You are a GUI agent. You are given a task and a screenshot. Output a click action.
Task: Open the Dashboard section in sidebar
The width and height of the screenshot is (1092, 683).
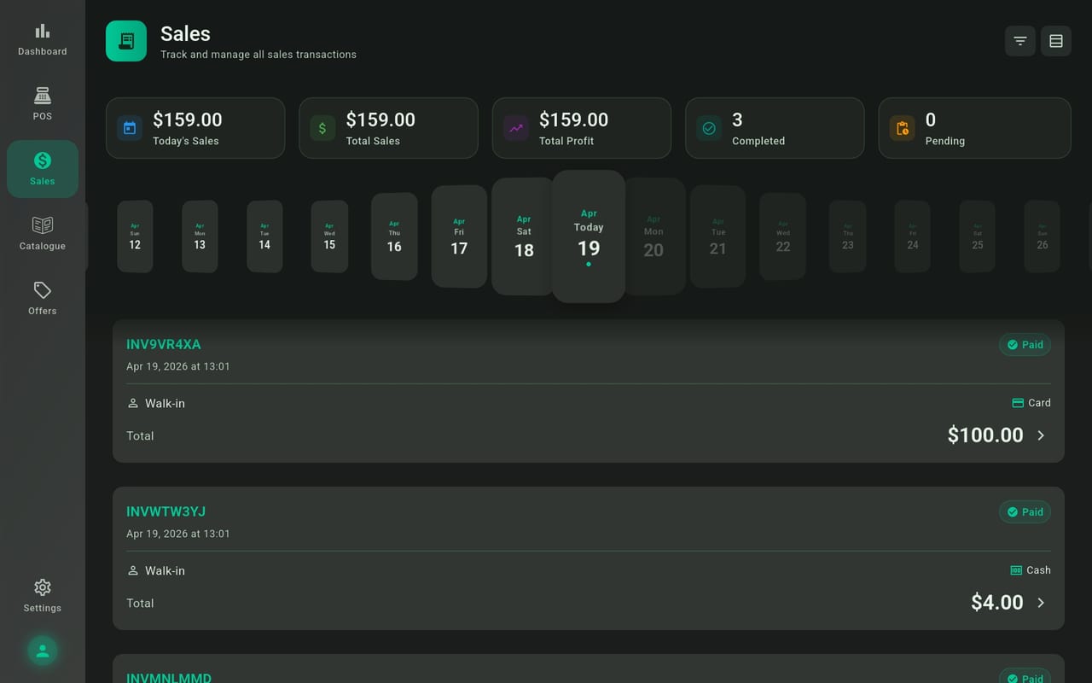point(42,39)
